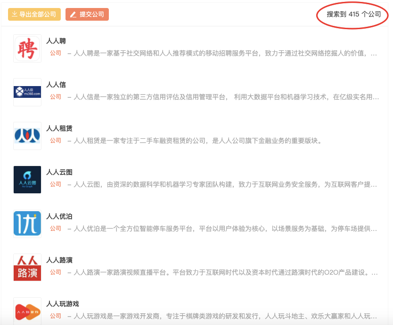This screenshot has height=325, width=393.
Task: Open the 人人云图 company title link
Action: pos(59,172)
